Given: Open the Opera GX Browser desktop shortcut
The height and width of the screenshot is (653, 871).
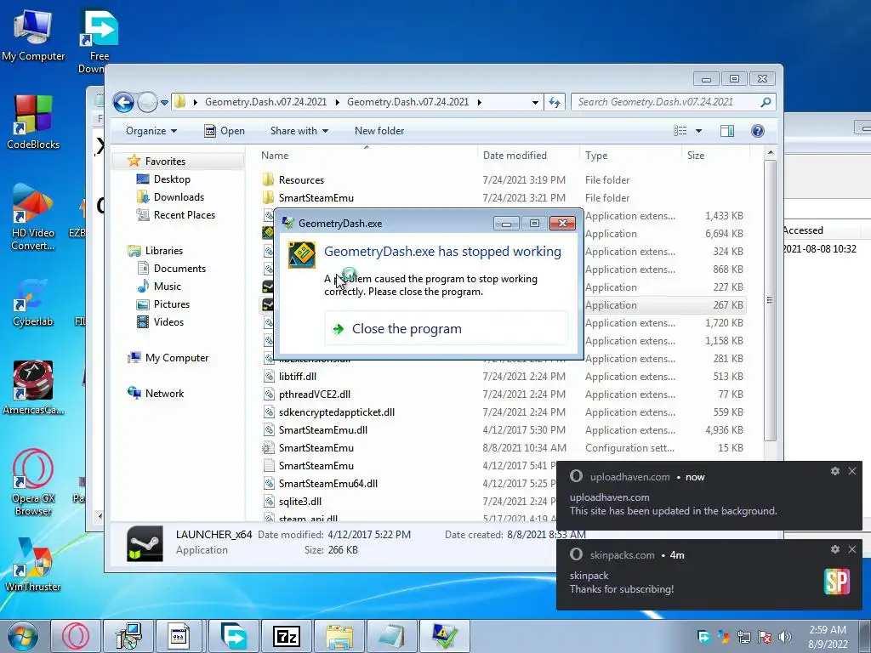Looking at the screenshot, I should pyautogui.click(x=33, y=482).
